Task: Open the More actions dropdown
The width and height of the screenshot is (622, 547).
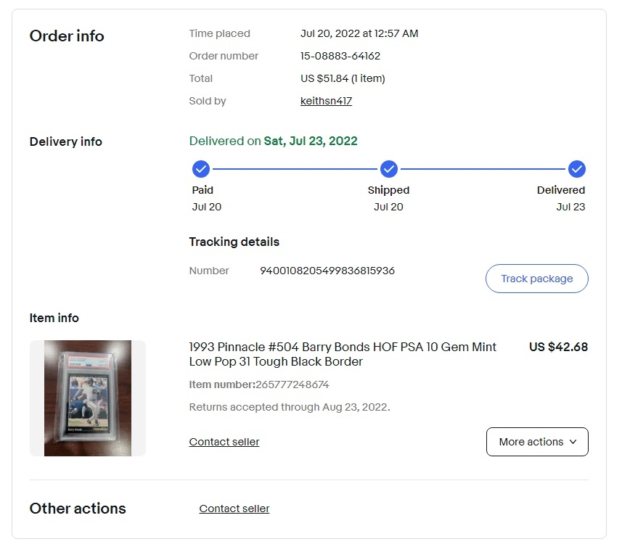Action: 537,442
